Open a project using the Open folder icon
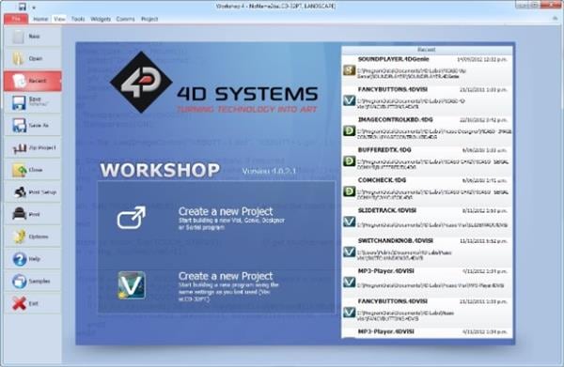This screenshot has height=367, width=564. click(x=19, y=58)
